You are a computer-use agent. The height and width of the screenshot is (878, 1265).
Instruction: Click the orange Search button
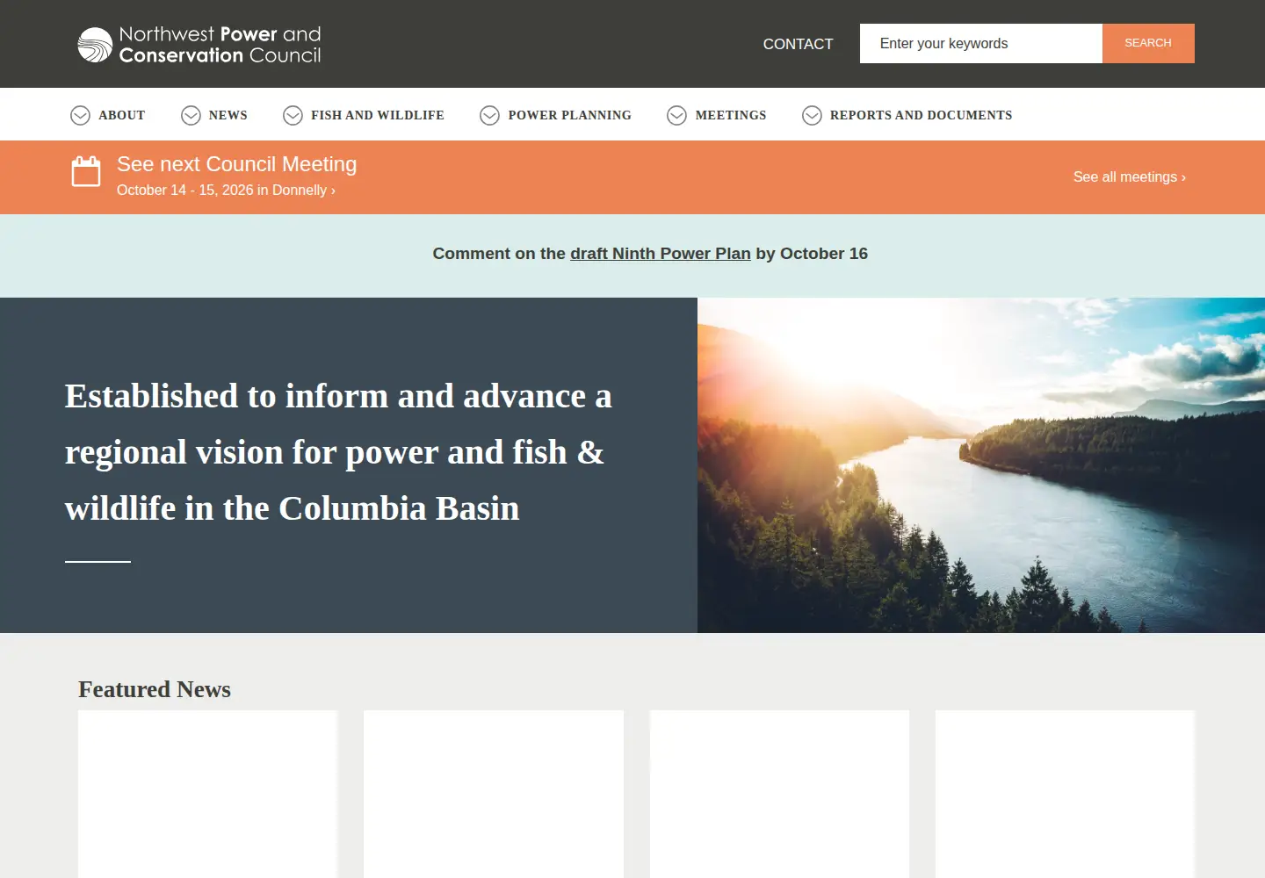1148,43
